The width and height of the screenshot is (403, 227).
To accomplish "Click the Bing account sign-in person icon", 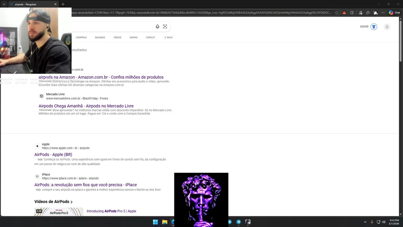I will 387,27.
